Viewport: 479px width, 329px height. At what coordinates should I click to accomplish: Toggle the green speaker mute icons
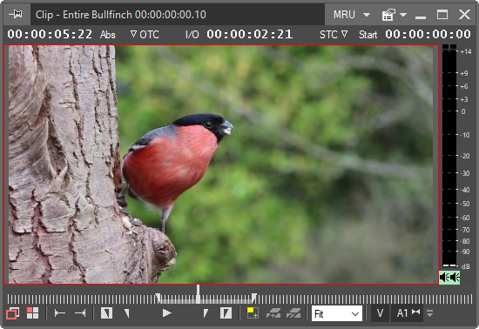pos(449,278)
